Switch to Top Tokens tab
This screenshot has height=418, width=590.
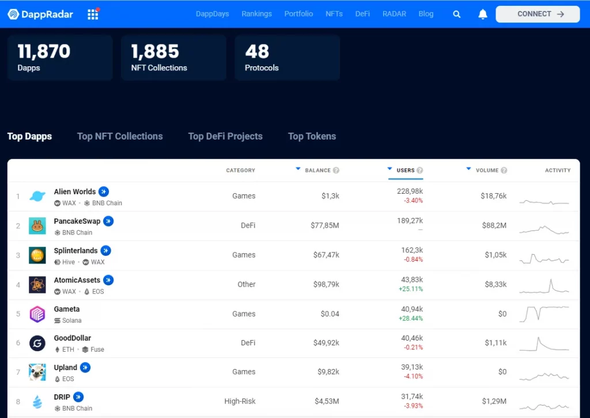point(312,136)
